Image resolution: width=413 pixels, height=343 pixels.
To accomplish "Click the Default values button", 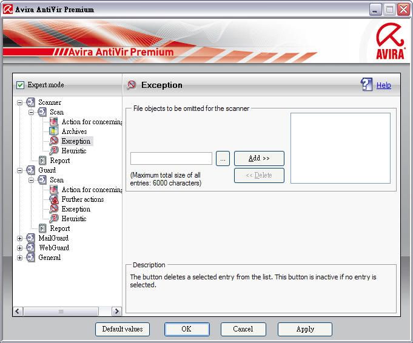I will click(x=122, y=329).
